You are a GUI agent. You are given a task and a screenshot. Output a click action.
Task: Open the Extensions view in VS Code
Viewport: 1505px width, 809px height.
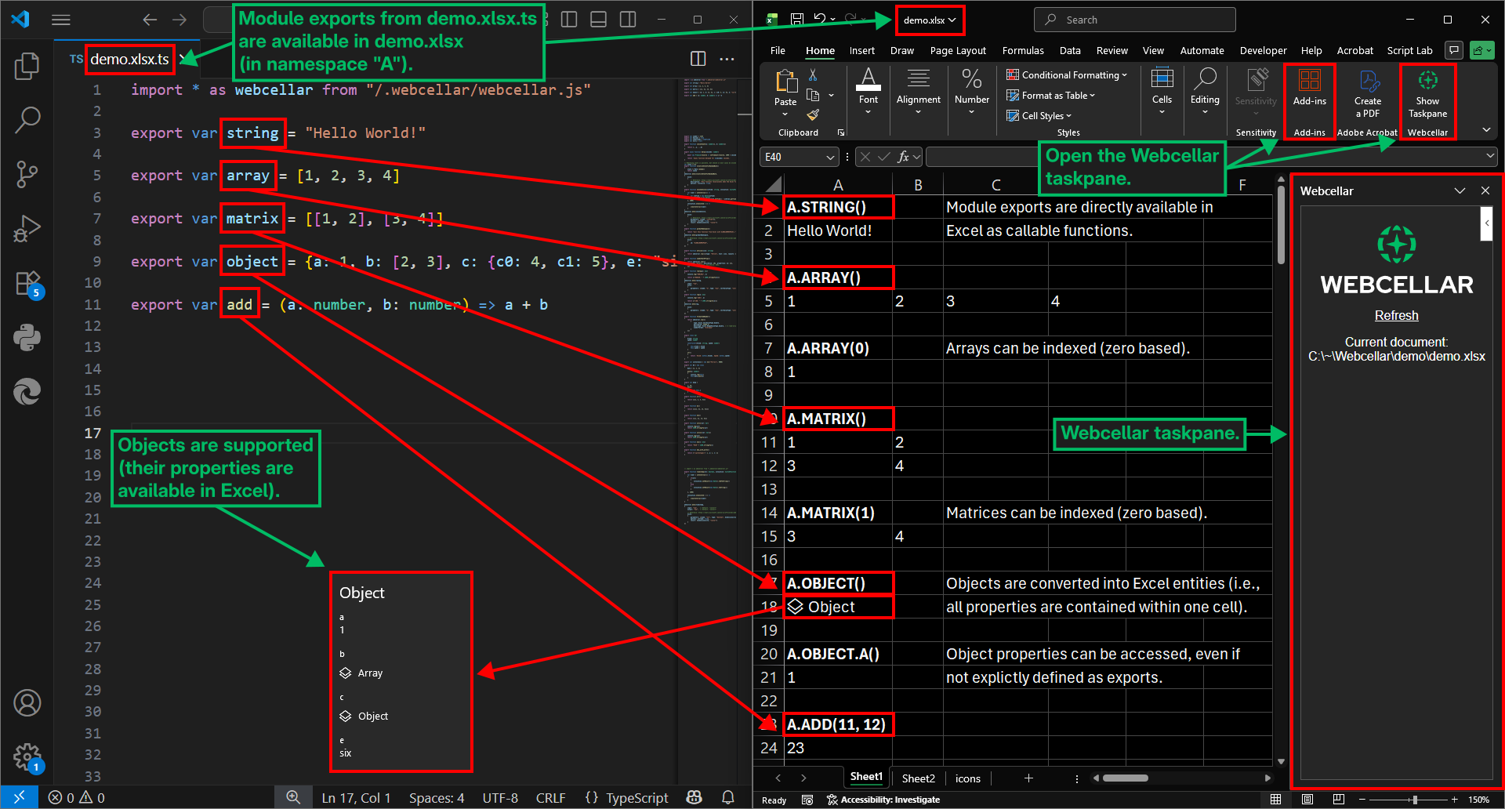[x=27, y=283]
